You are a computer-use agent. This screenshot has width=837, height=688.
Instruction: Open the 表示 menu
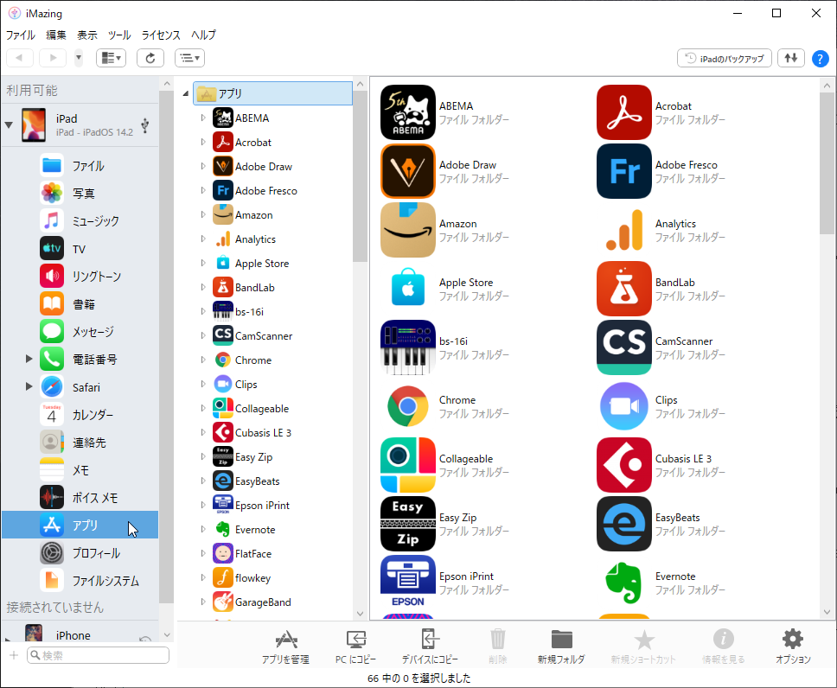tap(87, 35)
